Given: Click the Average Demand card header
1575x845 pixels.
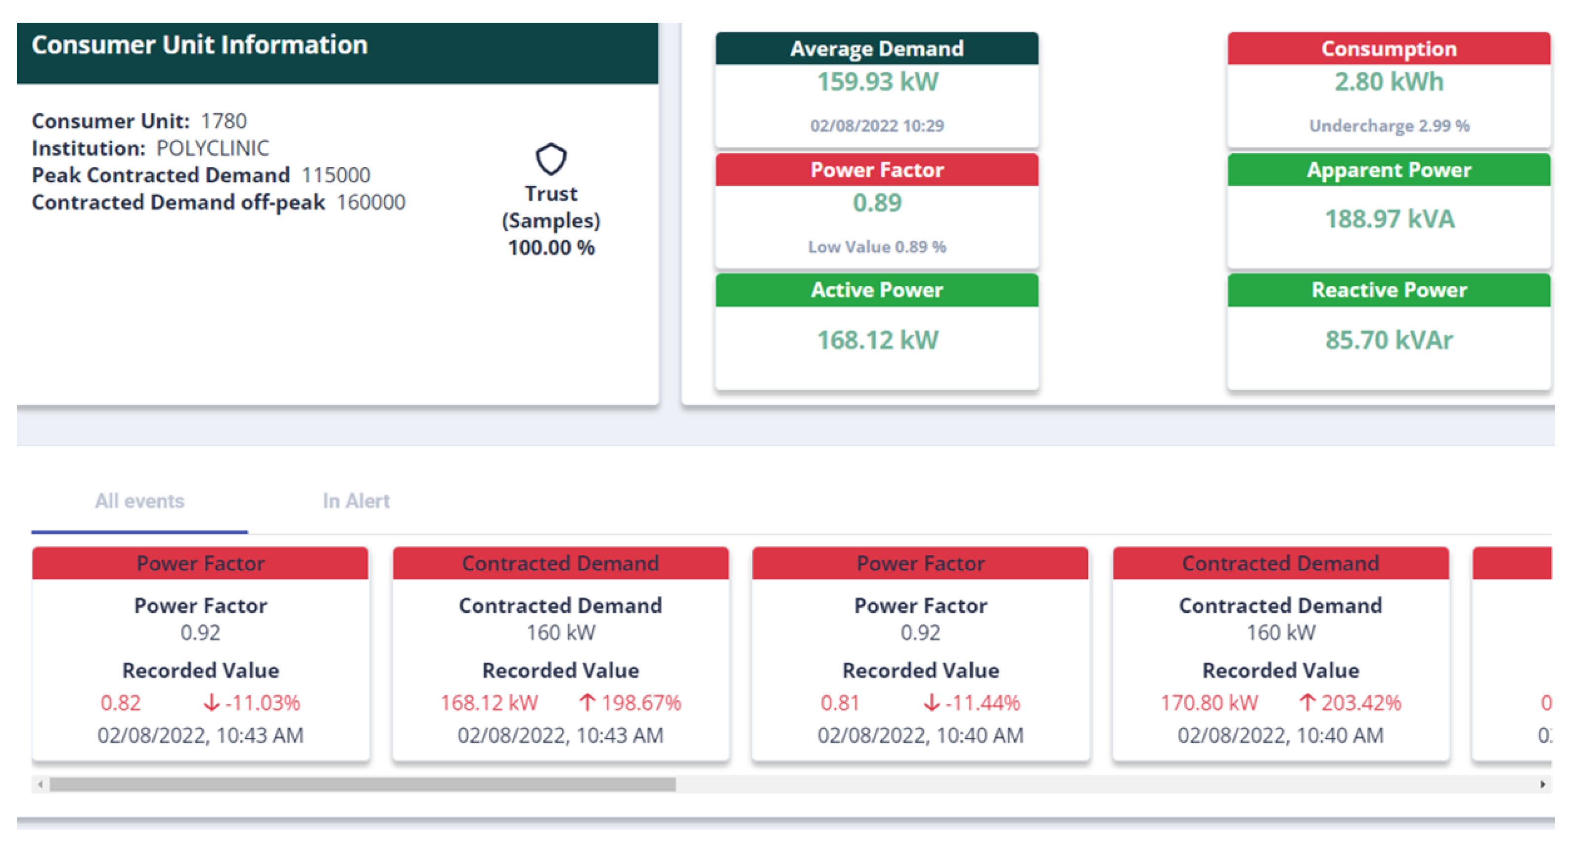Looking at the screenshot, I should (x=876, y=48).
